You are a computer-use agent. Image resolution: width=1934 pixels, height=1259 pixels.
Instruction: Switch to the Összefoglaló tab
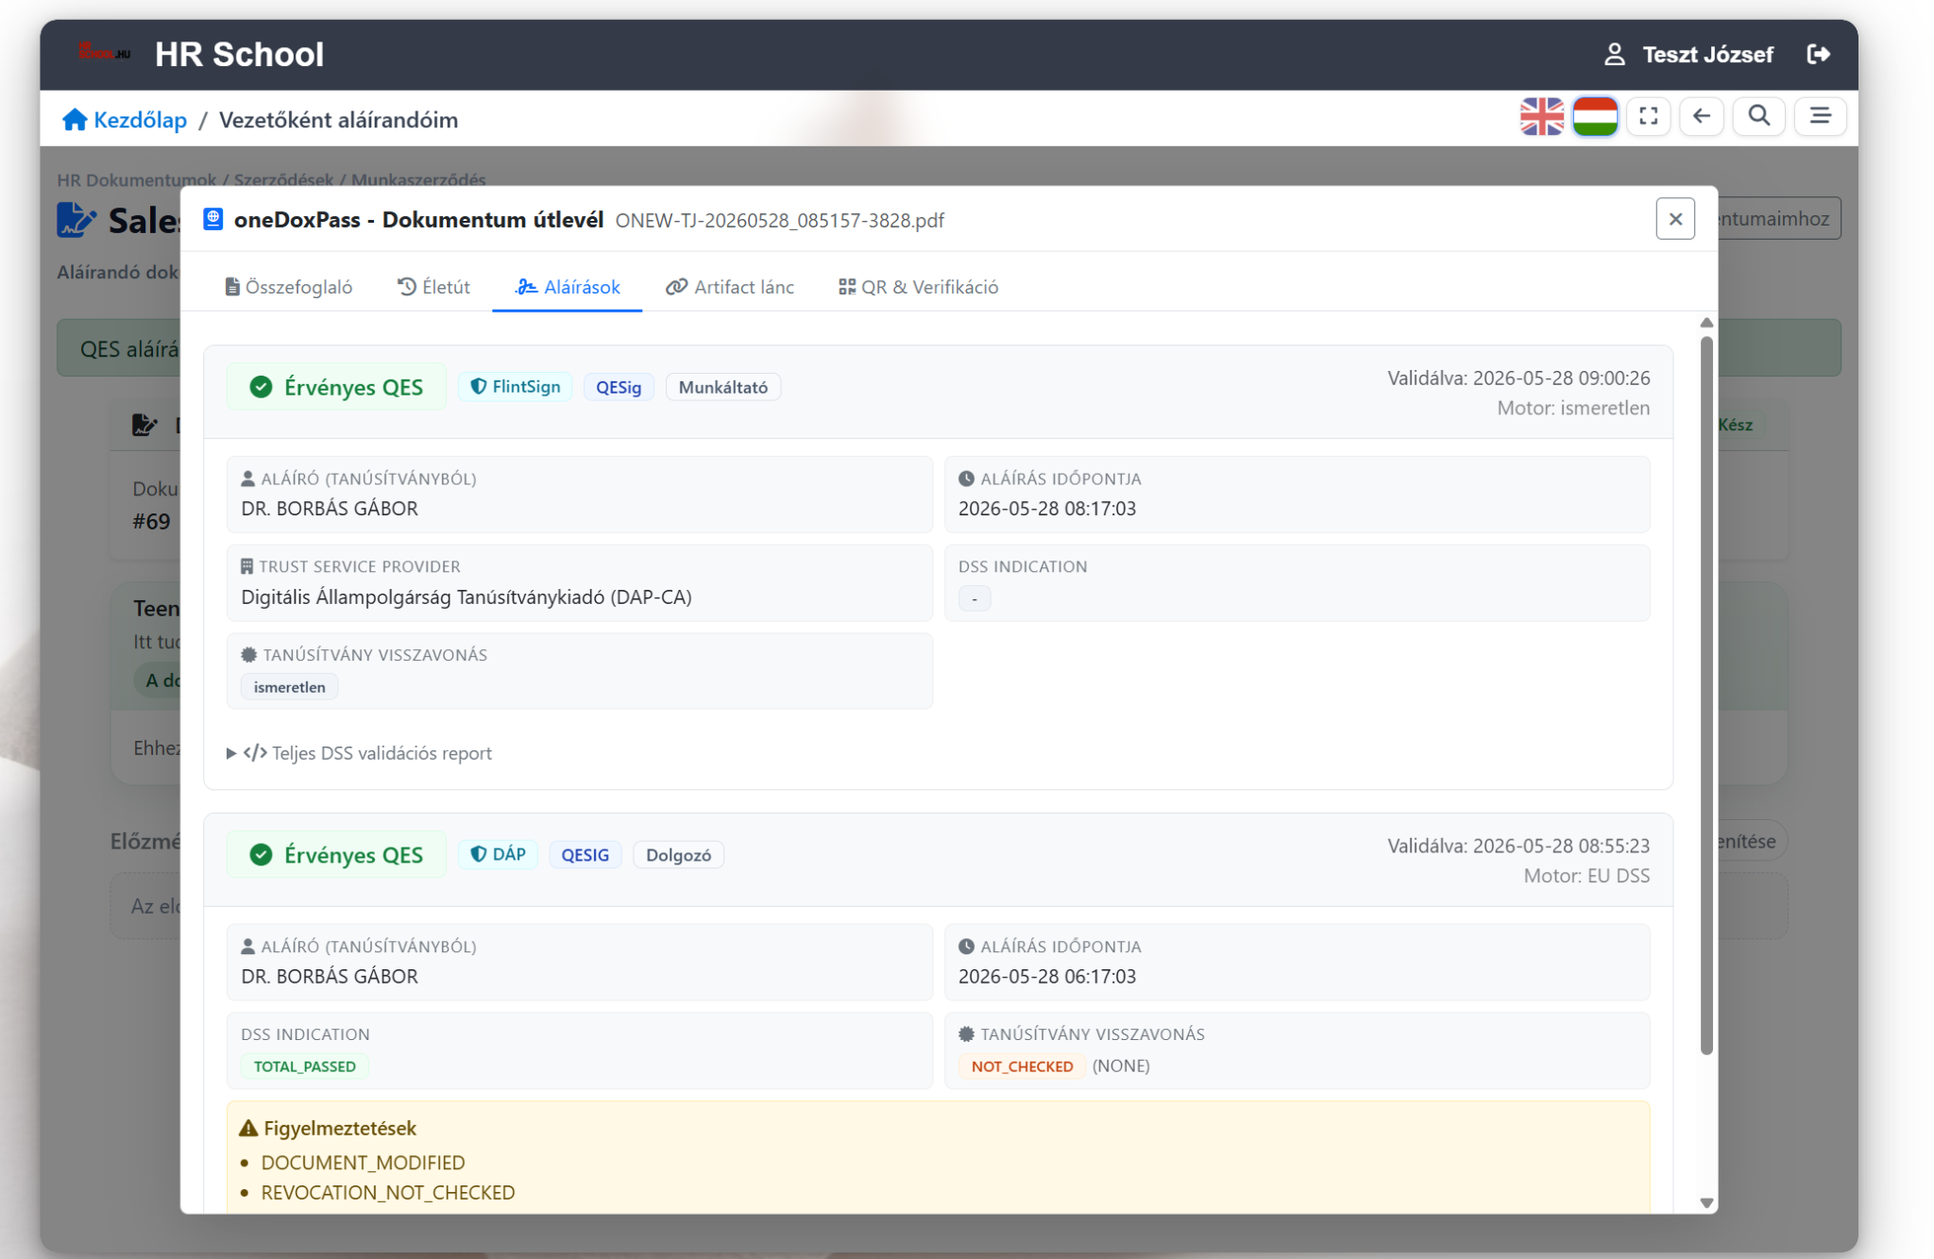click(289, 287)
